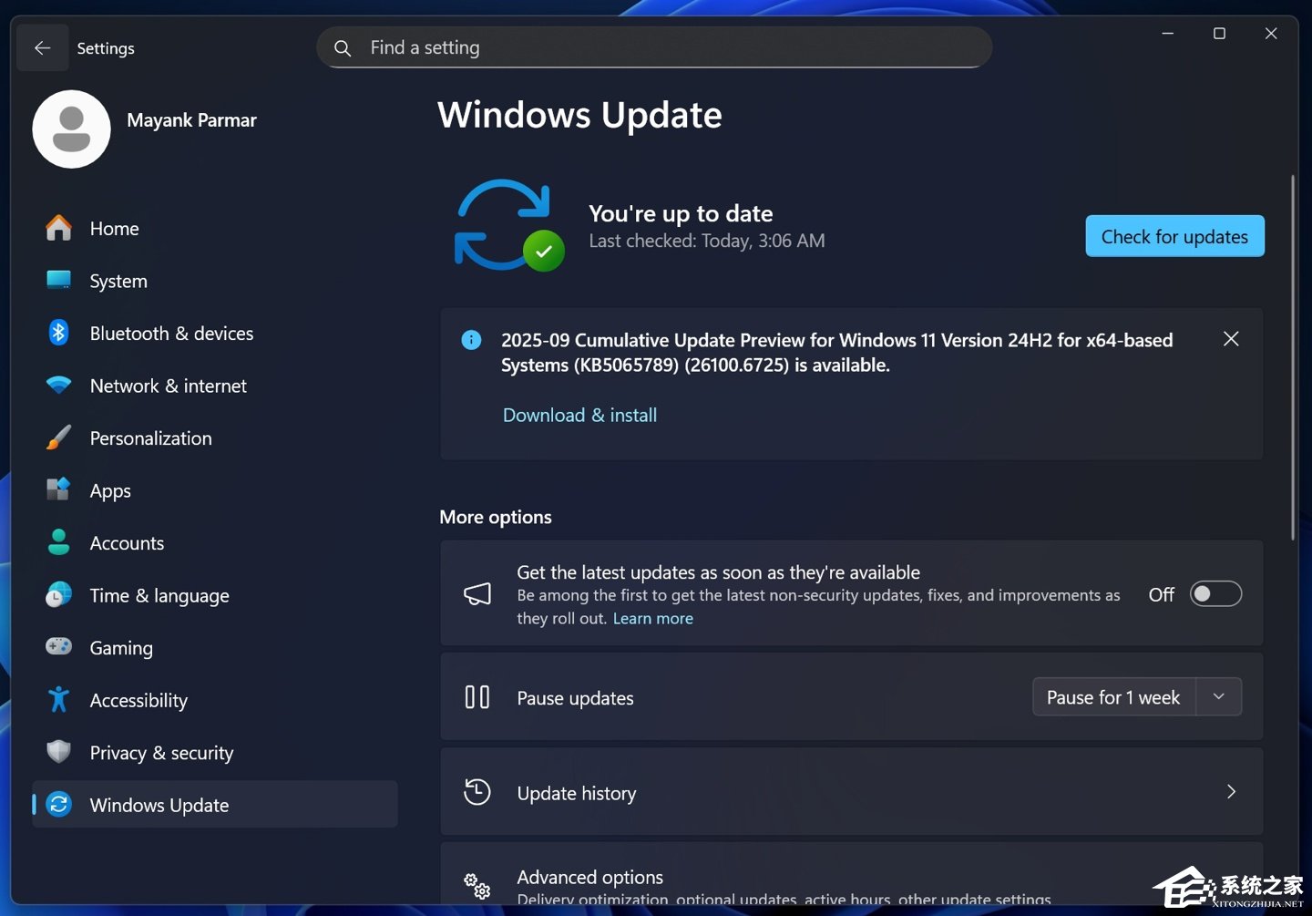1312x916 pixels.
Task: Click the Windows Update sync icon in sidebar
Action: pyautogui.click(x=58, y=805)
